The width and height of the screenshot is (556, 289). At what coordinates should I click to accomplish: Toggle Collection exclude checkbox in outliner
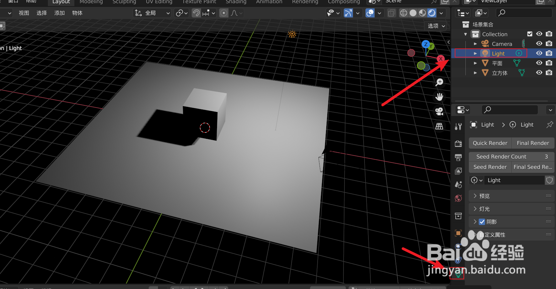tap(530, 34)
